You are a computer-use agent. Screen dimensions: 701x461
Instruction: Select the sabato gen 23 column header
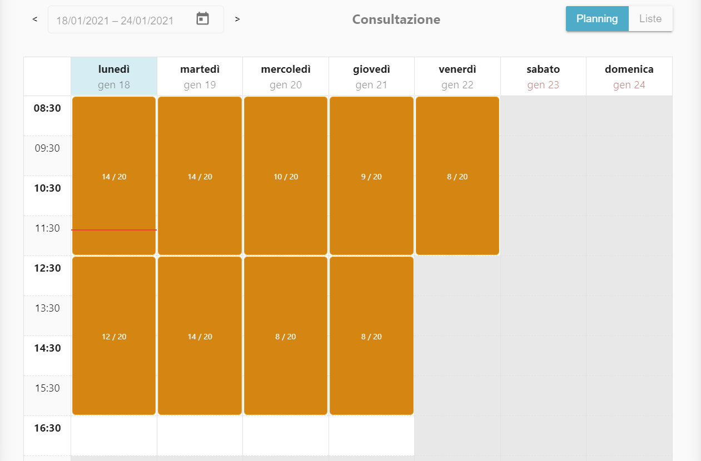coord(543,77)
